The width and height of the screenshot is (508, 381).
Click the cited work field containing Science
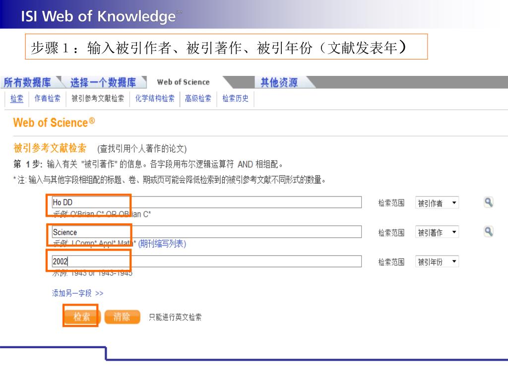[207, 232]
